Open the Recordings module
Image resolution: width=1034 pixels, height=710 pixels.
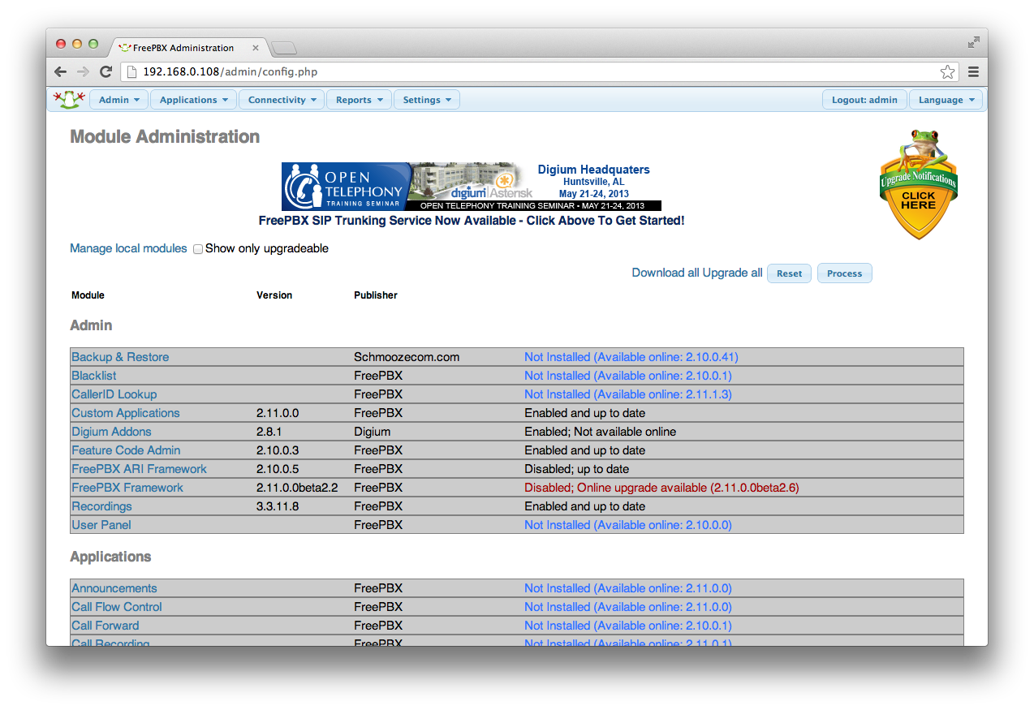click(101, 506)
